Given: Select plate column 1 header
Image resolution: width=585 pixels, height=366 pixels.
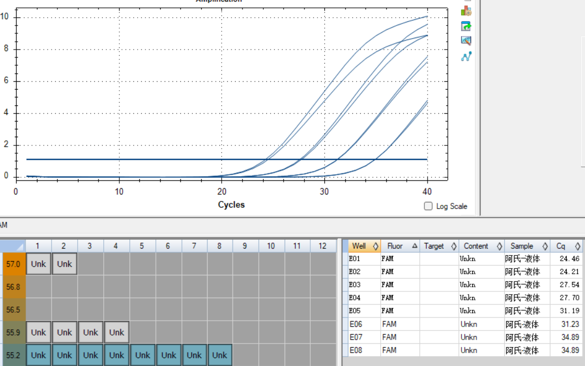Looking at the screenshot, I should [x=39, y=246].
